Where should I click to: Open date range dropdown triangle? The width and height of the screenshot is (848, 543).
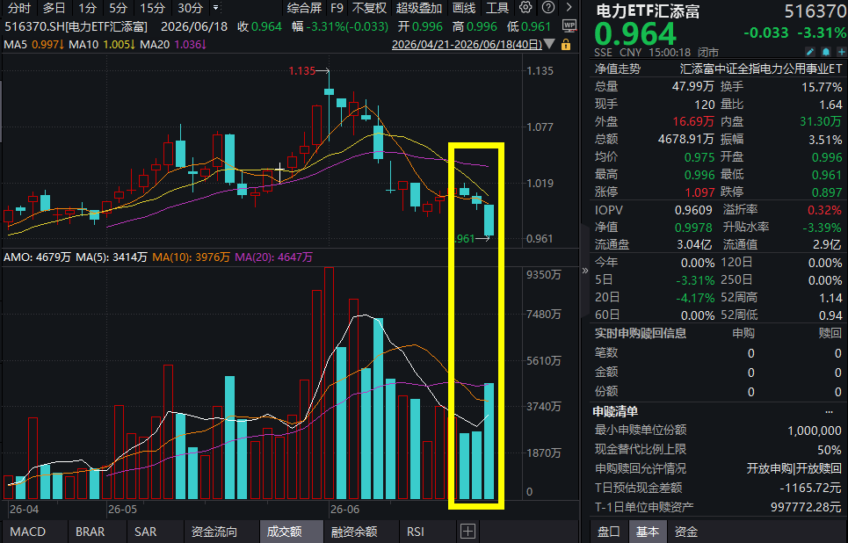tap(549, 44)
